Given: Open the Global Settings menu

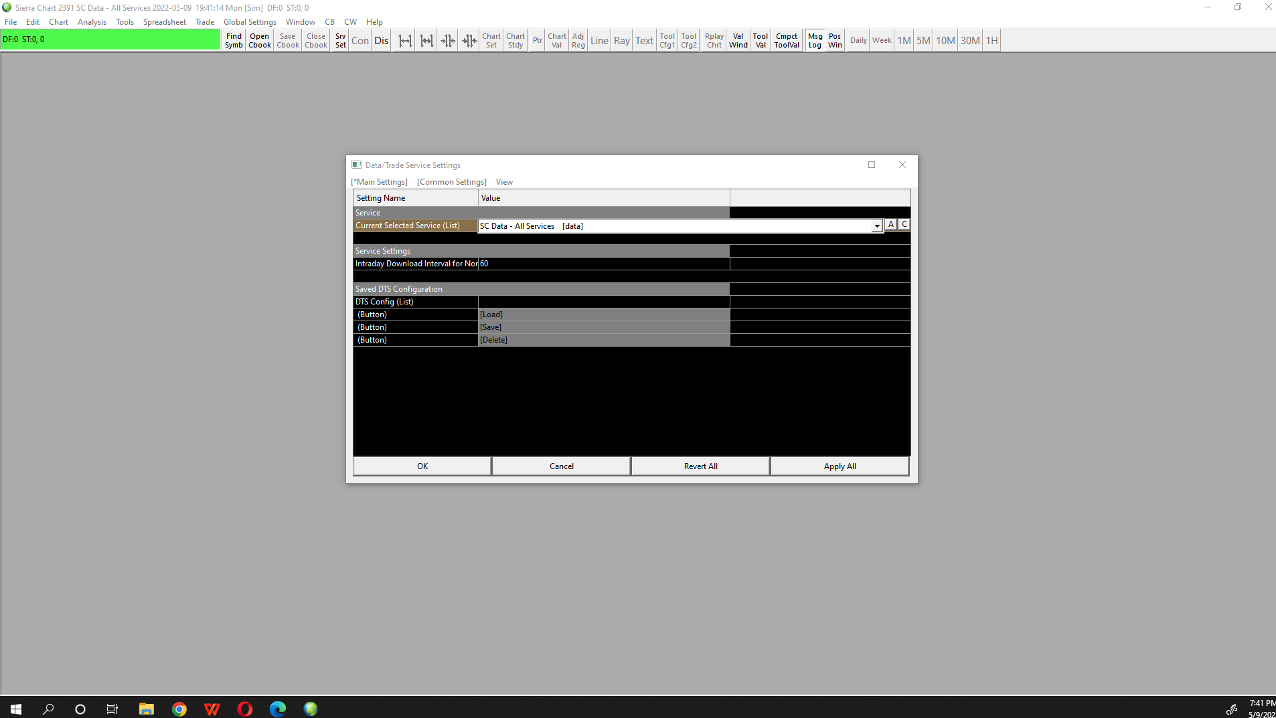Looking at the screenshot, I should point(250,22).
